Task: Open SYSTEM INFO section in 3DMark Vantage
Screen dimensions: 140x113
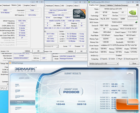Action: click(20, 96)
